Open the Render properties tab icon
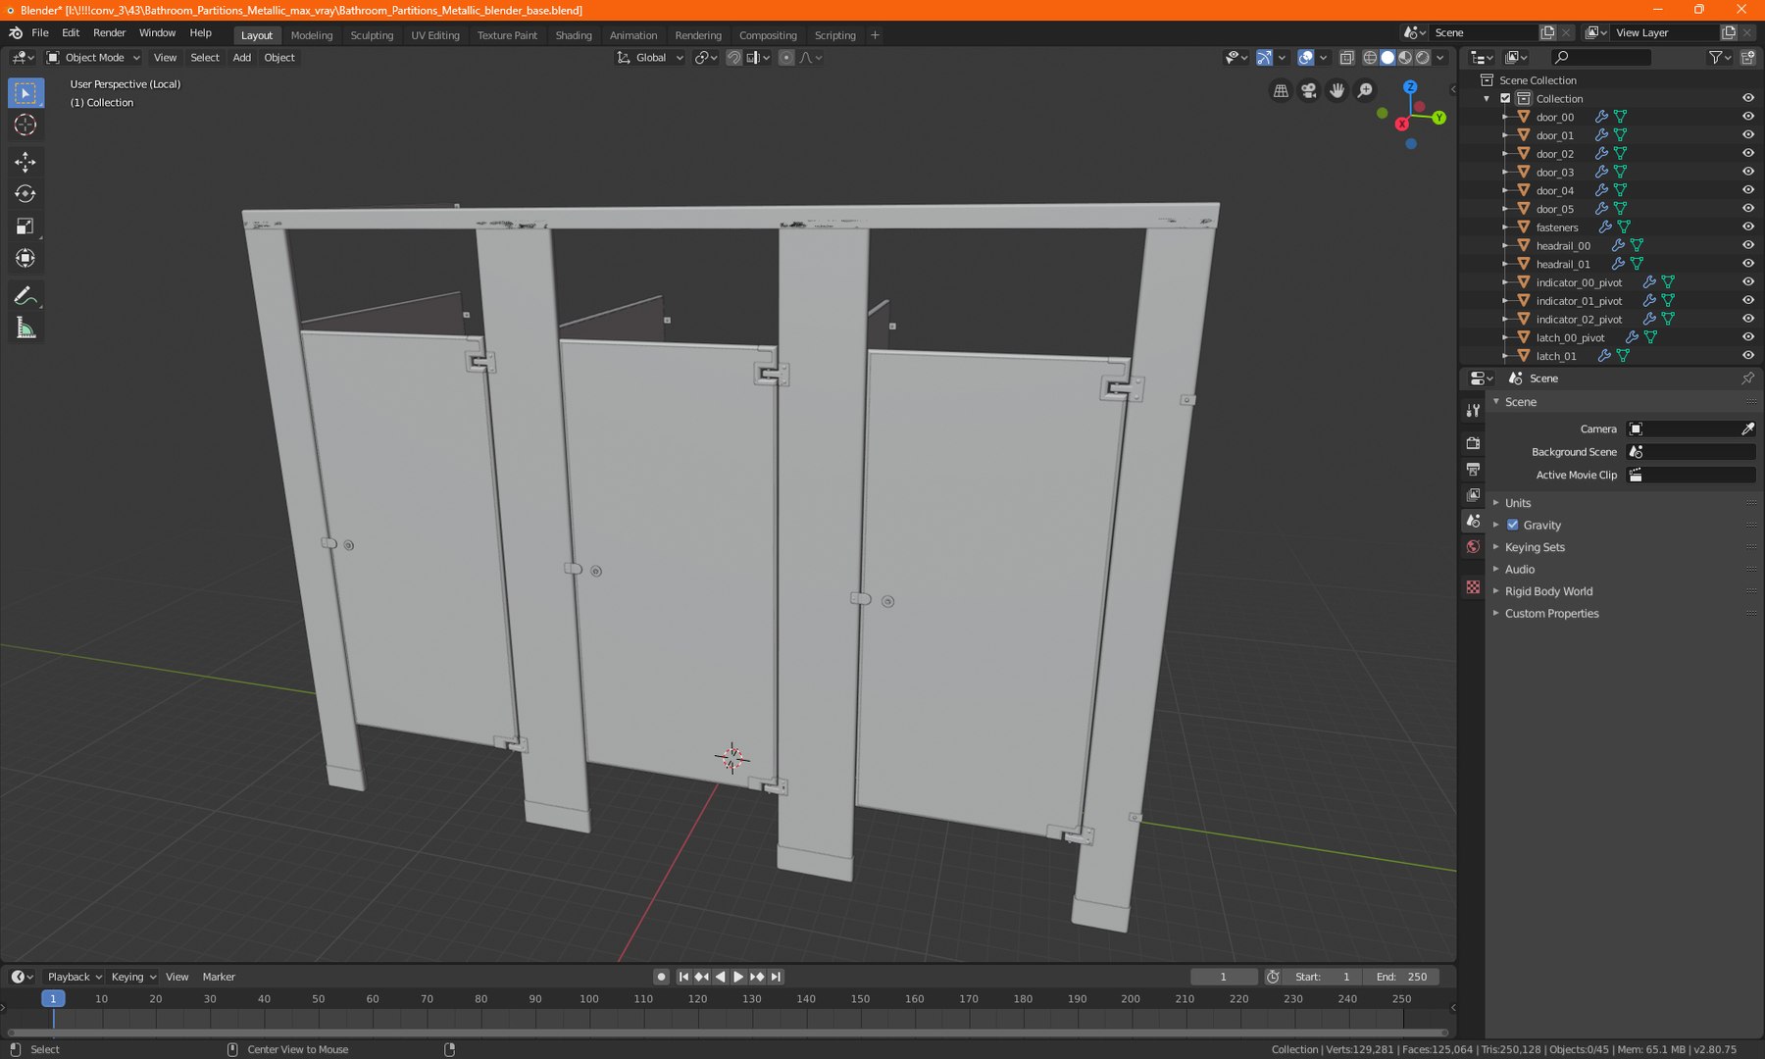The width and height of the screenshot is (1765, 1059). coord(1473,443)
